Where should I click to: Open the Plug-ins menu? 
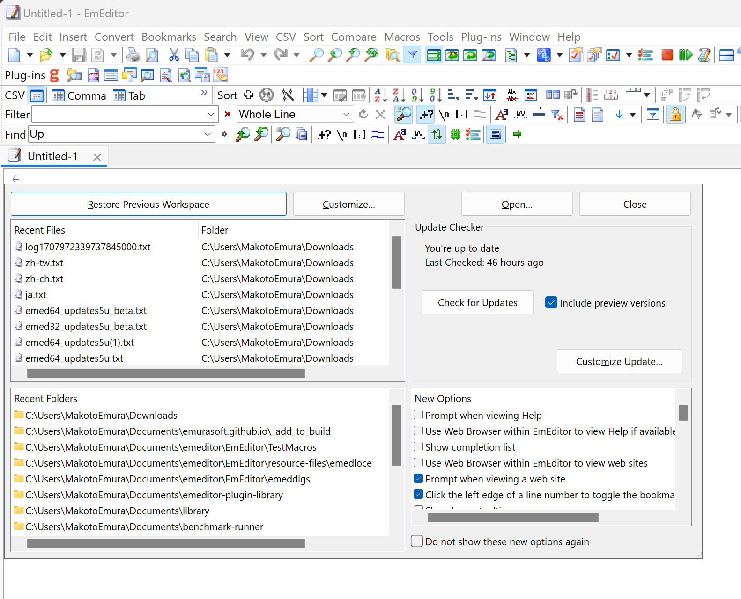481,37
